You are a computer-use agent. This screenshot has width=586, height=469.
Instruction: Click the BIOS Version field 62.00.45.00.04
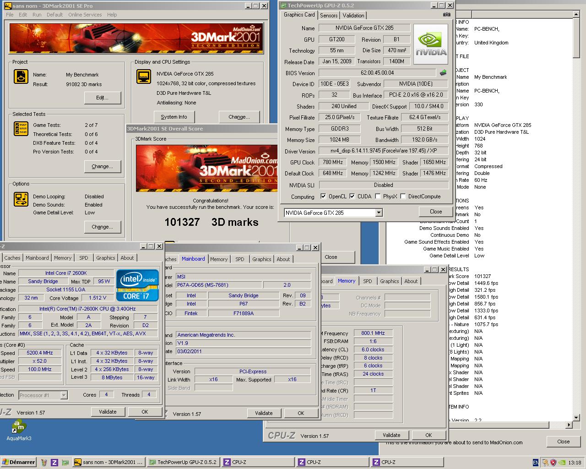(x=377, y=73)
